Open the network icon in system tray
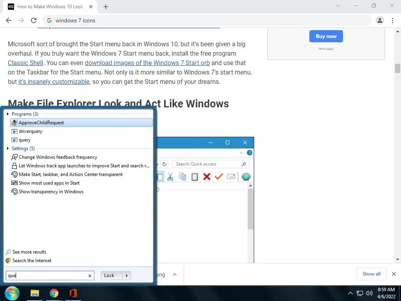 (360, 293)
